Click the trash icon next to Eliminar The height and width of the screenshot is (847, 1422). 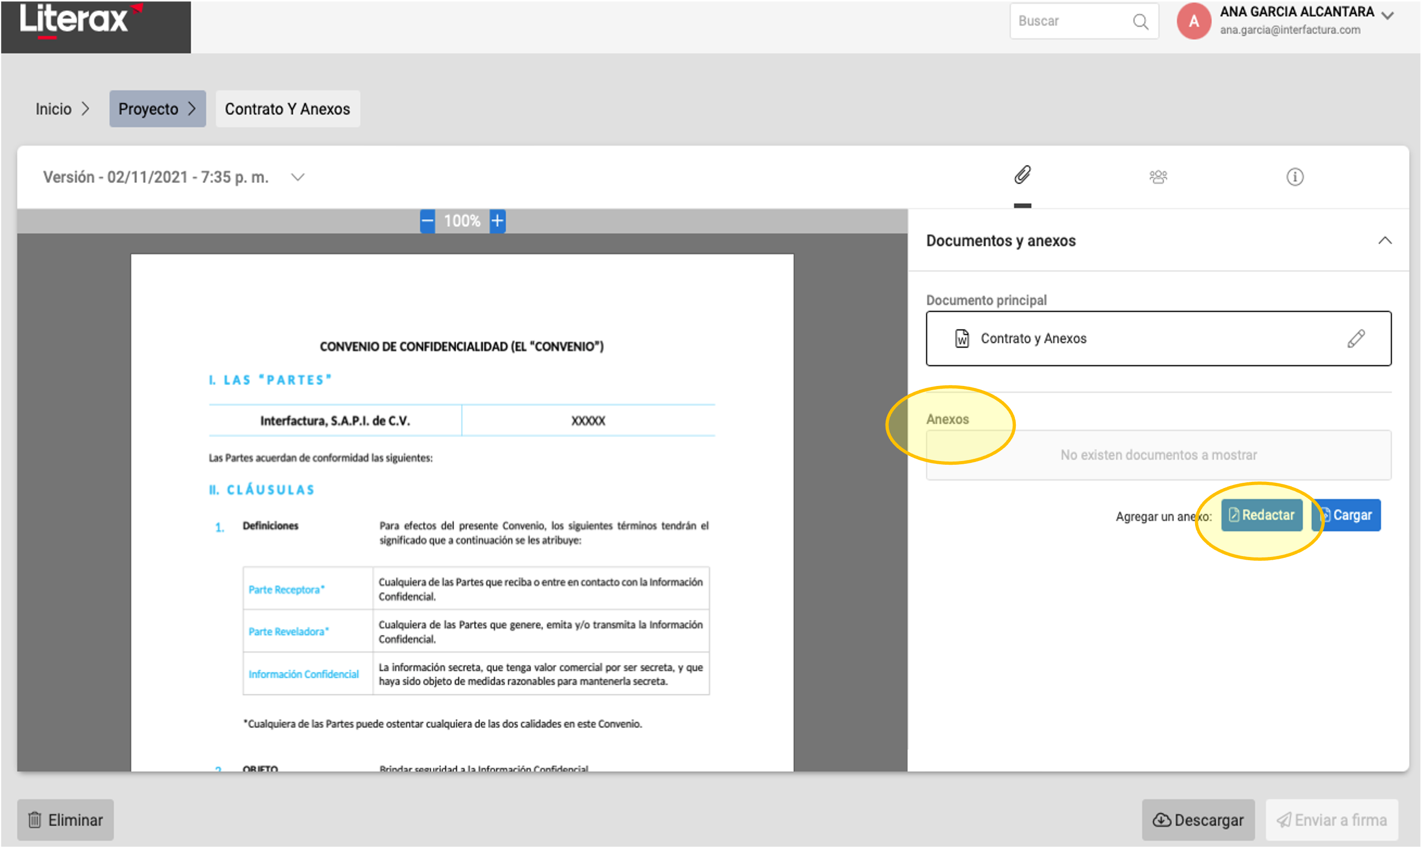pyautogui.click(x=35, y=820)
